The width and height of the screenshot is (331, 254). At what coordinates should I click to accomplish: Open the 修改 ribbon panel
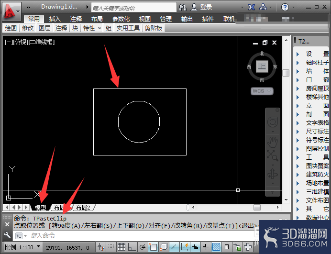tap(28, 28)
